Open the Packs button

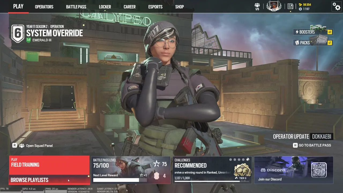click(313, 43)
